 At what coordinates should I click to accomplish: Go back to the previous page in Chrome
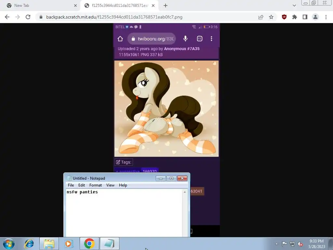pos(7,17)
